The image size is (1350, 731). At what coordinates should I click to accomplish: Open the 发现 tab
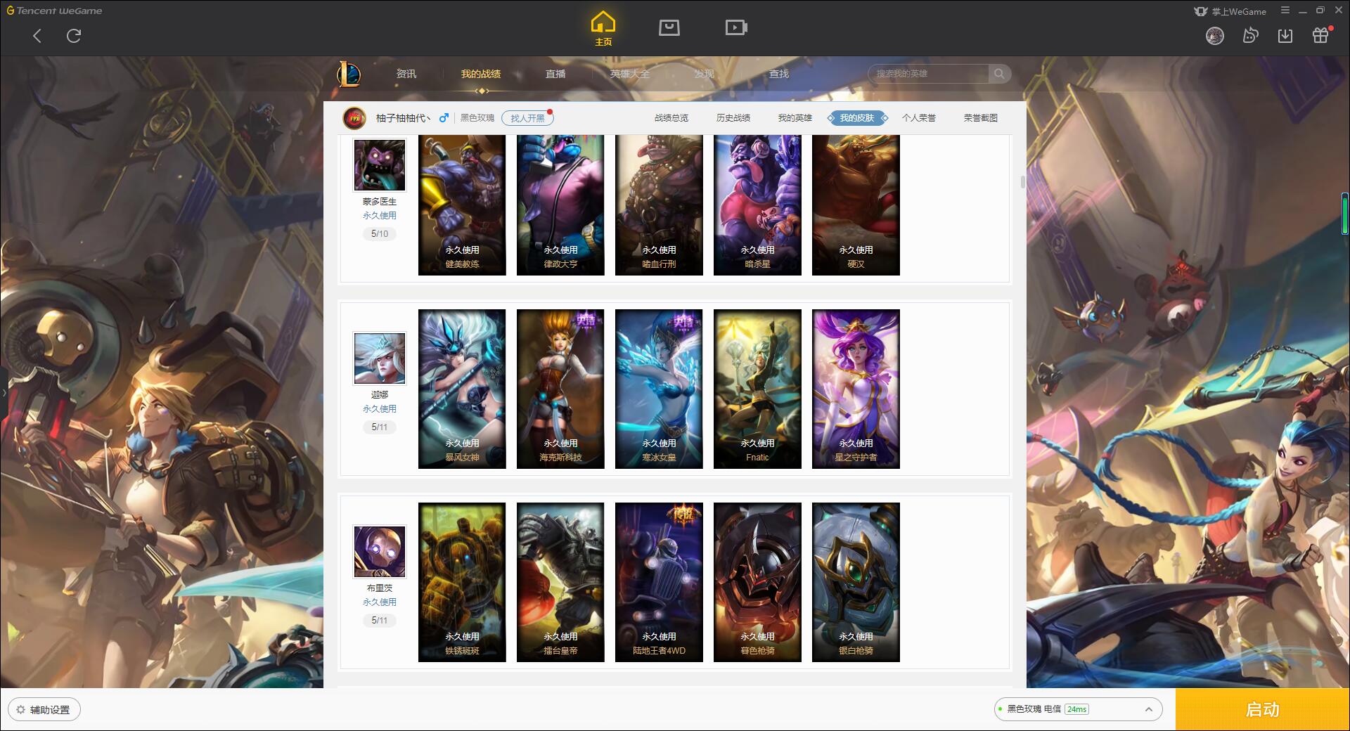point(705,74)
